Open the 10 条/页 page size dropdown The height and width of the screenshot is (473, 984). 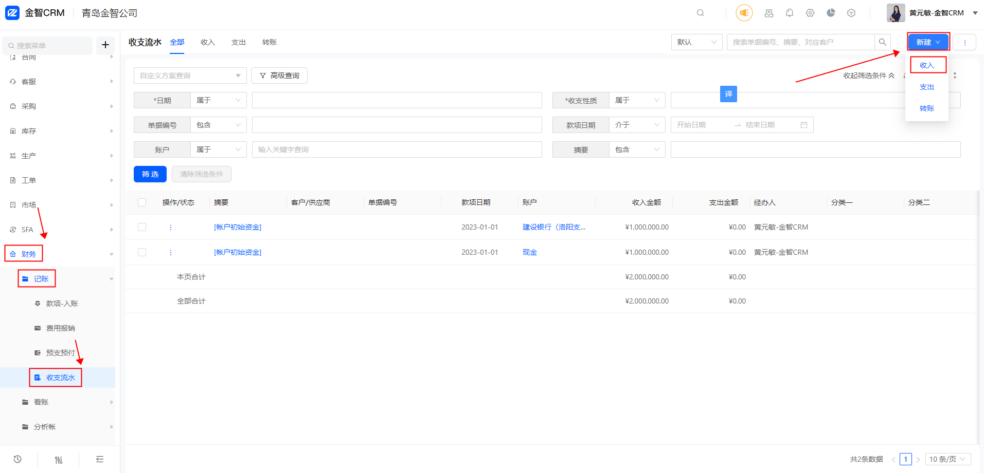tap(947, 459)
